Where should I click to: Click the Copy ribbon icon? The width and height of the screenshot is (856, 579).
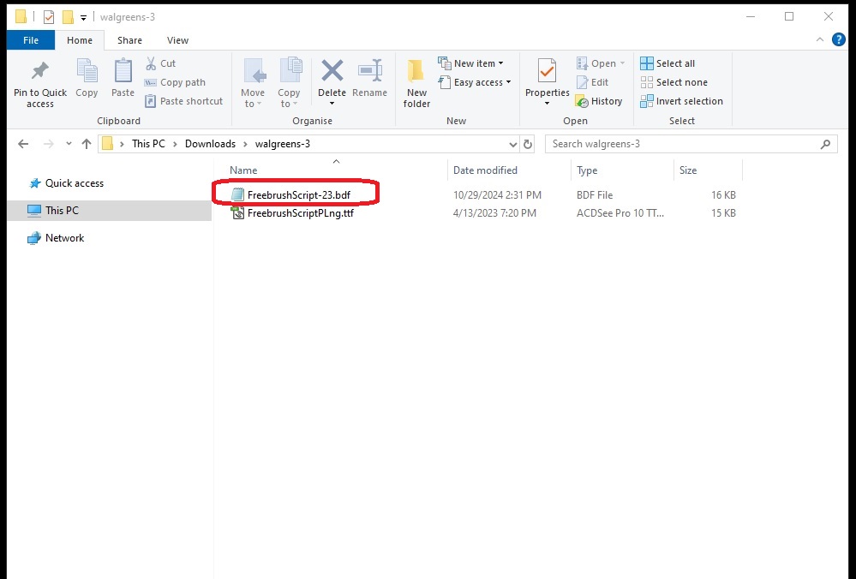87,71
